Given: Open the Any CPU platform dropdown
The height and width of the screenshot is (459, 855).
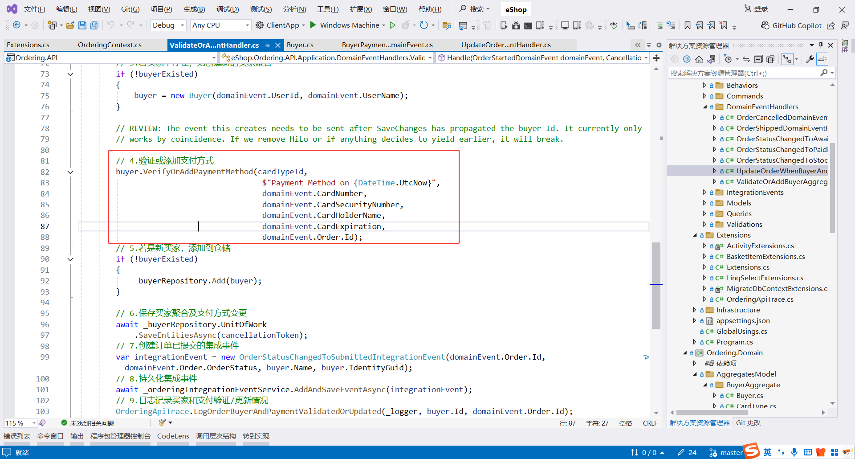Looking at the screenshot, I should (220, 25).
